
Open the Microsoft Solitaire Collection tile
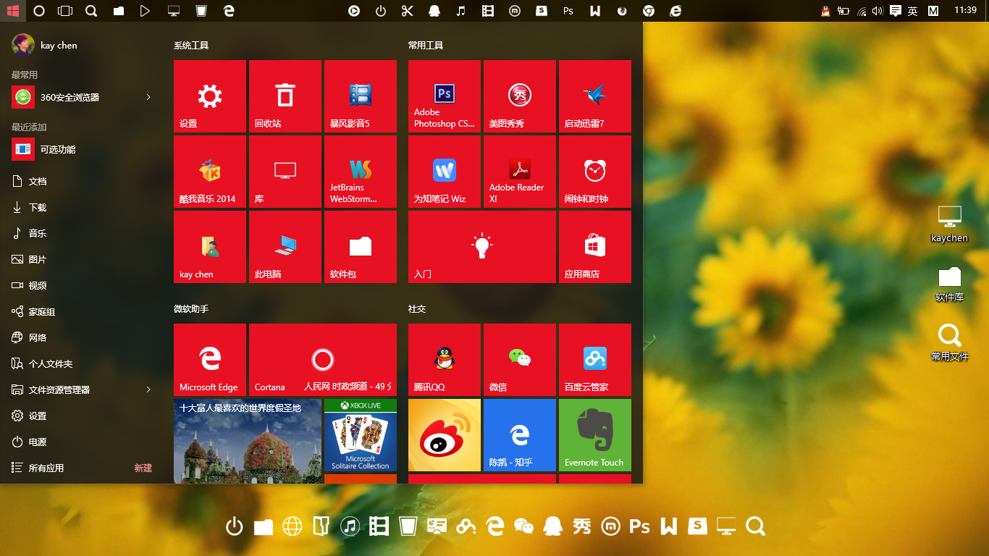pos(361,435)
